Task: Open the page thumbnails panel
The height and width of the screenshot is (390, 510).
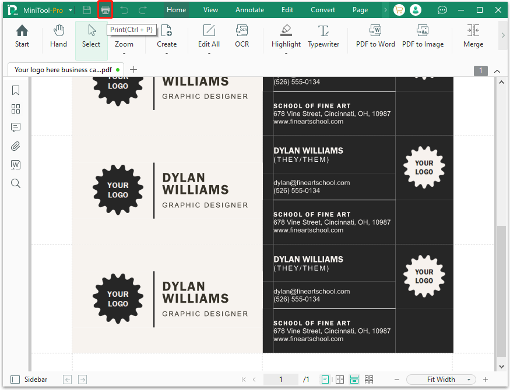Action: [16, 109]
